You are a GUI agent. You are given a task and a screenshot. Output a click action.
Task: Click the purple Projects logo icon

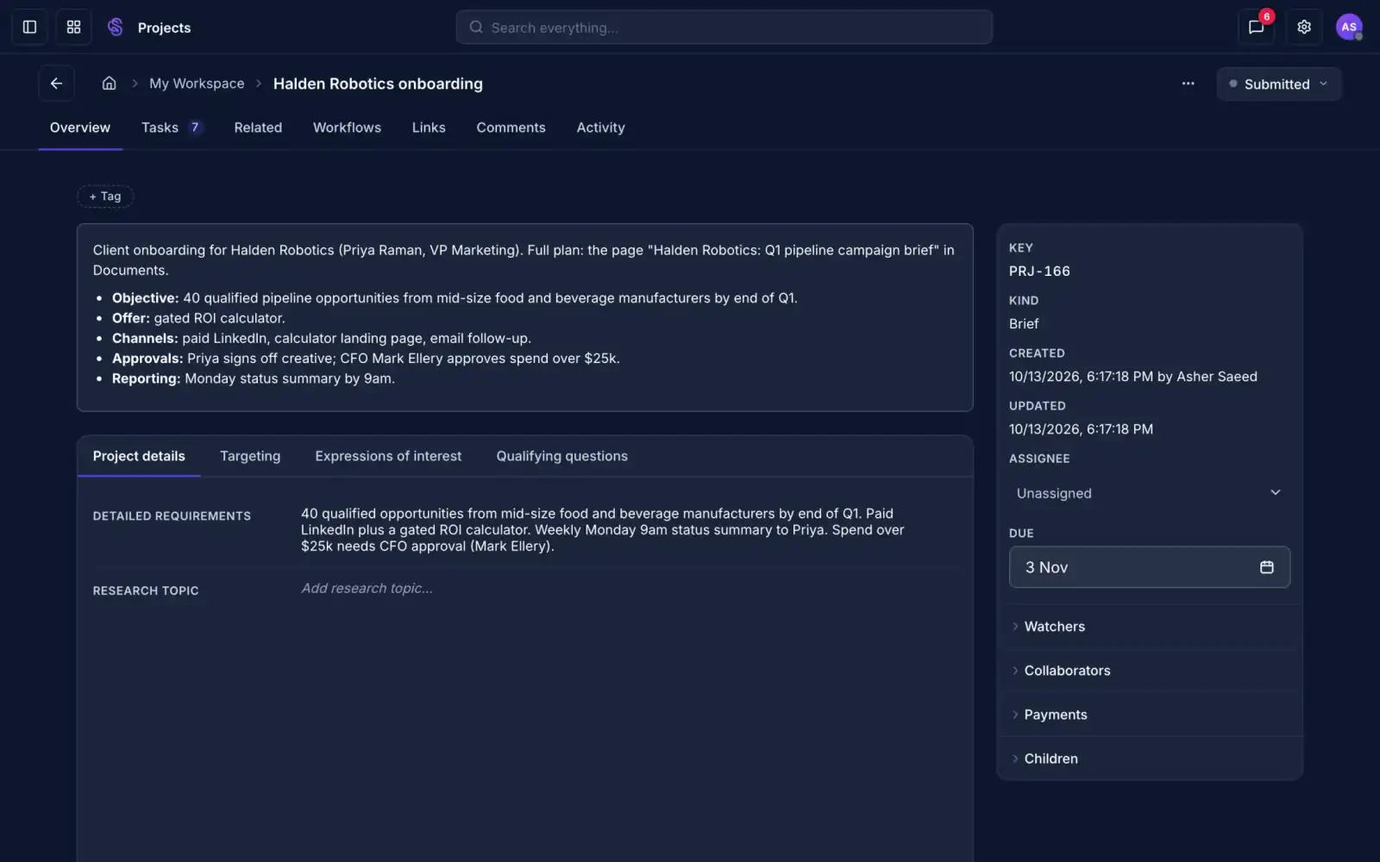115,27
